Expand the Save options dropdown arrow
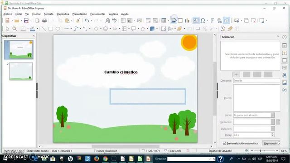The height and width of the screenshot is (163, 290). (31, 20)
